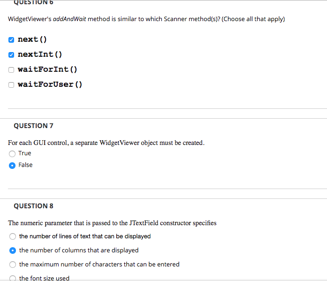Pick 'the font size used' radio option

[x=13, y=278]
